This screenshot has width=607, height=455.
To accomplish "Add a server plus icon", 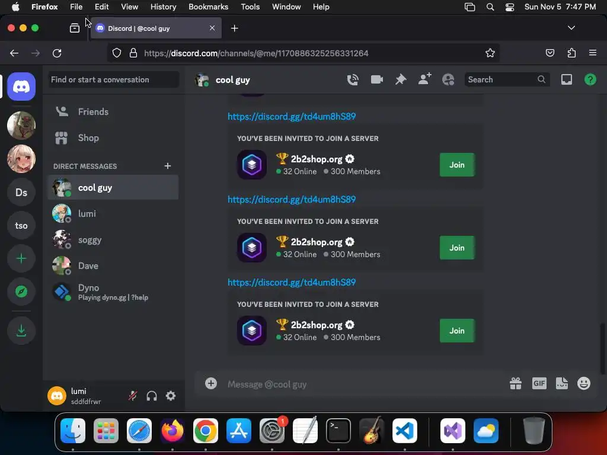I will pyautogui.click(x=21, y=258).
